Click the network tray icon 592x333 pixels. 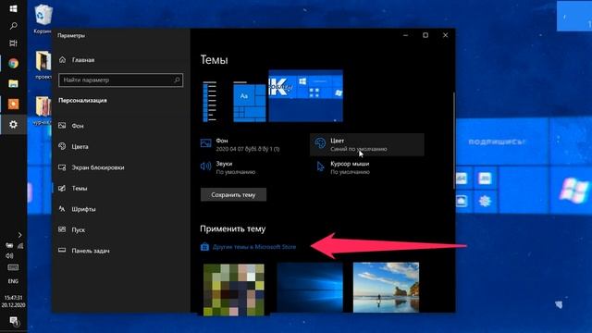[20, 246]
